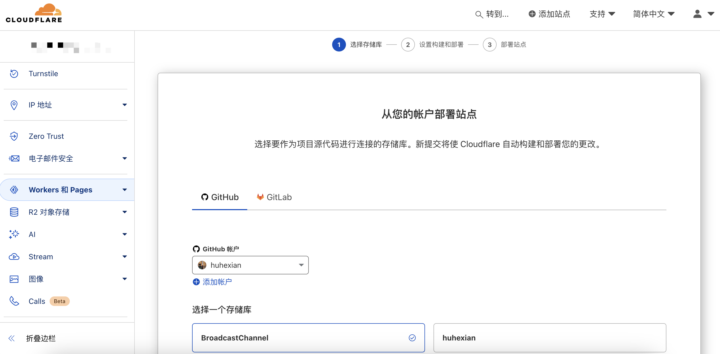
Task: Expand the IP 地址 submenu arrow
Action: coord(125,105)
